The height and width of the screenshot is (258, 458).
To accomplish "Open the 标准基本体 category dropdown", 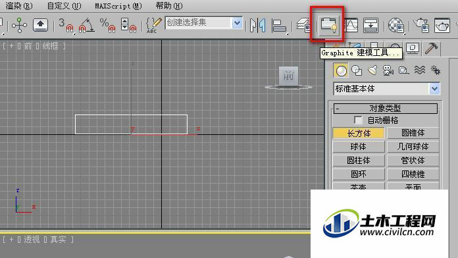I will (434, 89).
